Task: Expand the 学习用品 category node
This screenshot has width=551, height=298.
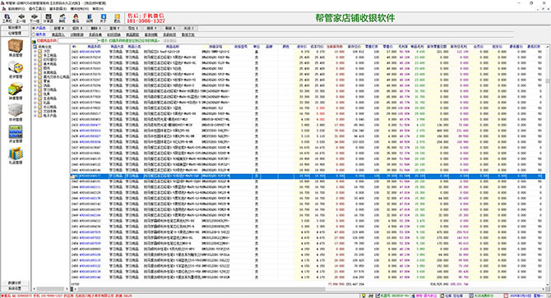Action: point(35,89)
